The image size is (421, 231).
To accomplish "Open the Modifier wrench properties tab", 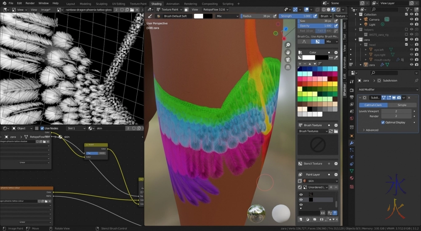I will 352,143.
